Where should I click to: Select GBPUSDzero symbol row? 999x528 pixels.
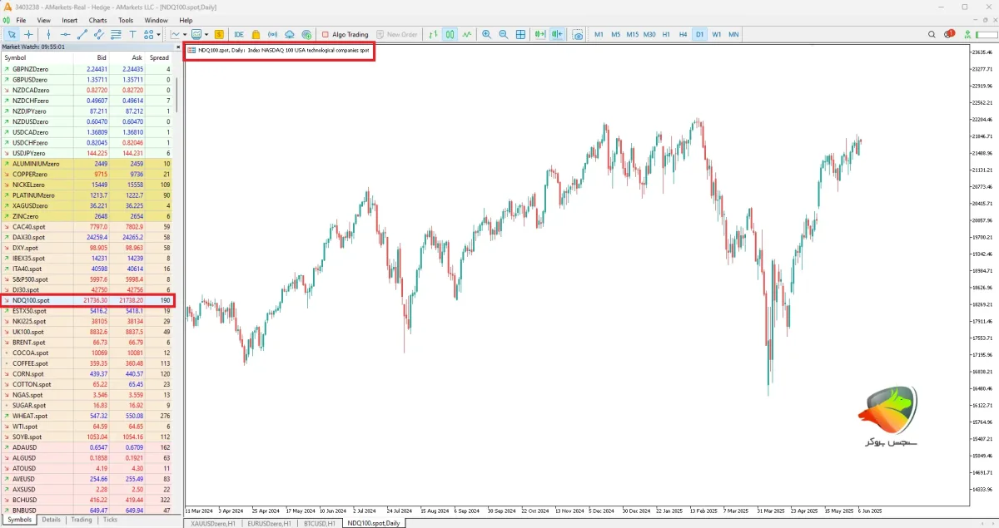[87, 80]
